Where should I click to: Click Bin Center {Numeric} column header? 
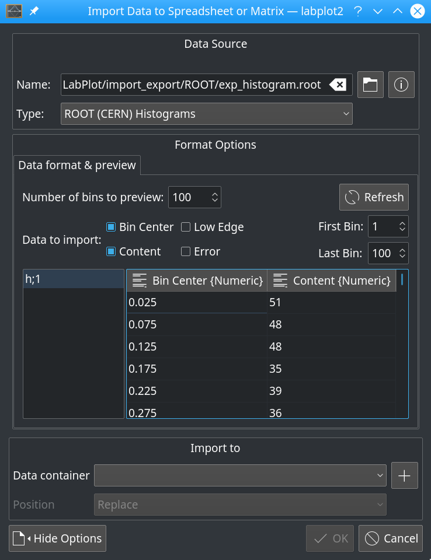[197, 281]
